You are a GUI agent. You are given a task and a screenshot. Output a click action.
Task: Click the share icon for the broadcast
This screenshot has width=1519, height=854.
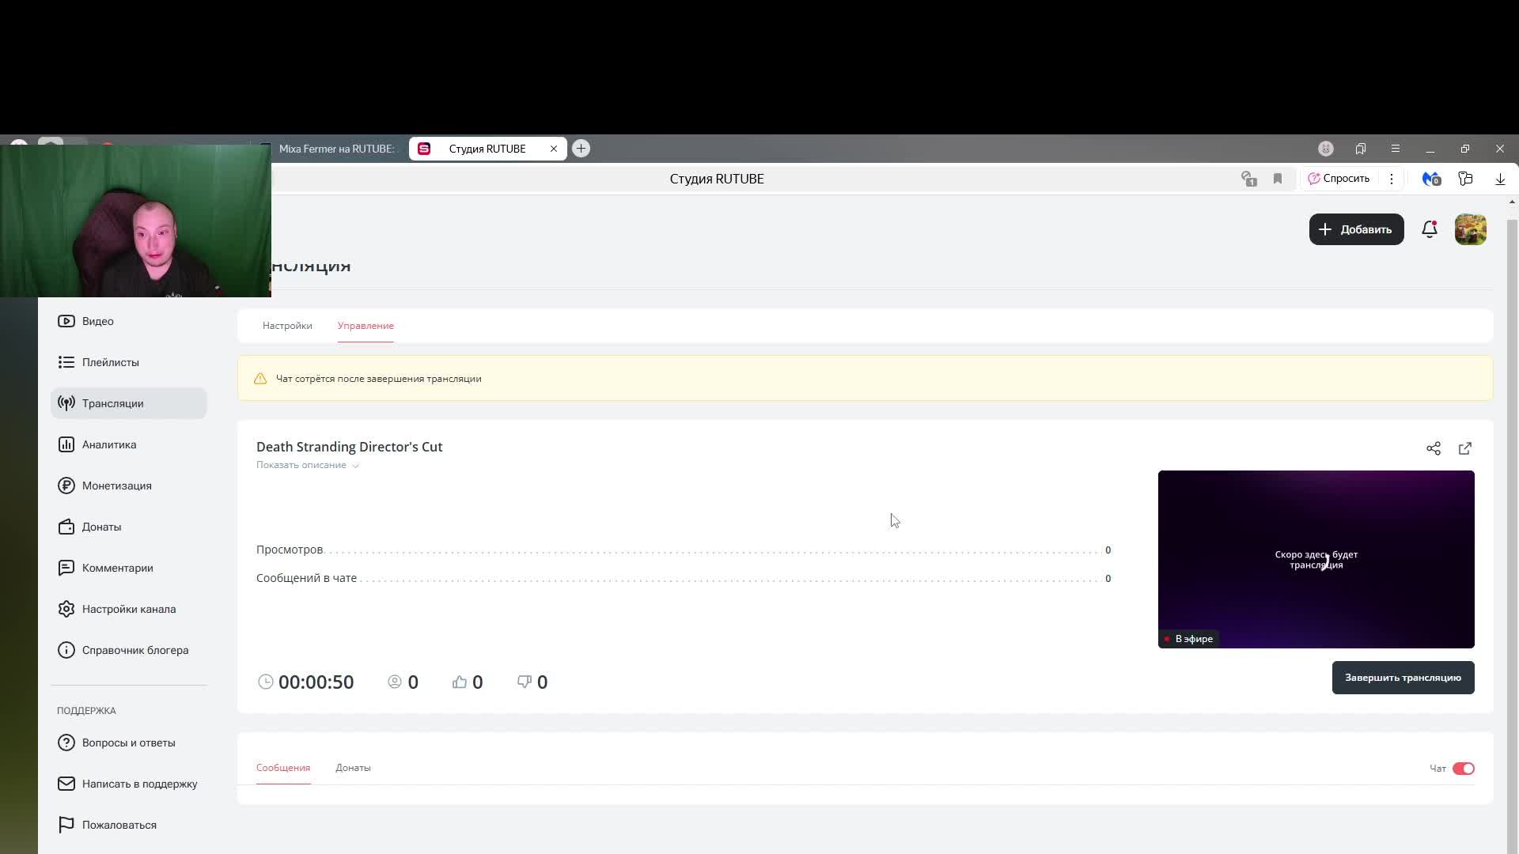pos(1433,448)
